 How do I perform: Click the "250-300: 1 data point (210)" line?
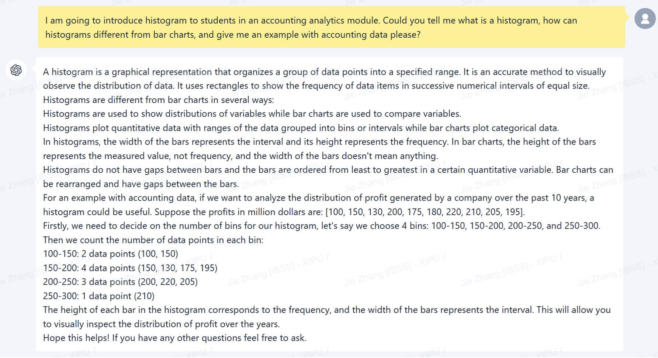click(x=98, y=296)
